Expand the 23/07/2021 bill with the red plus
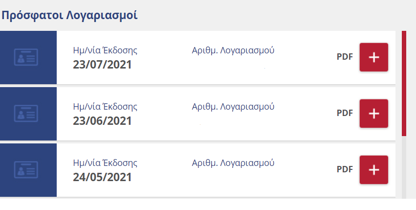This screenshot has height=210, width=416. coord(374,57)
